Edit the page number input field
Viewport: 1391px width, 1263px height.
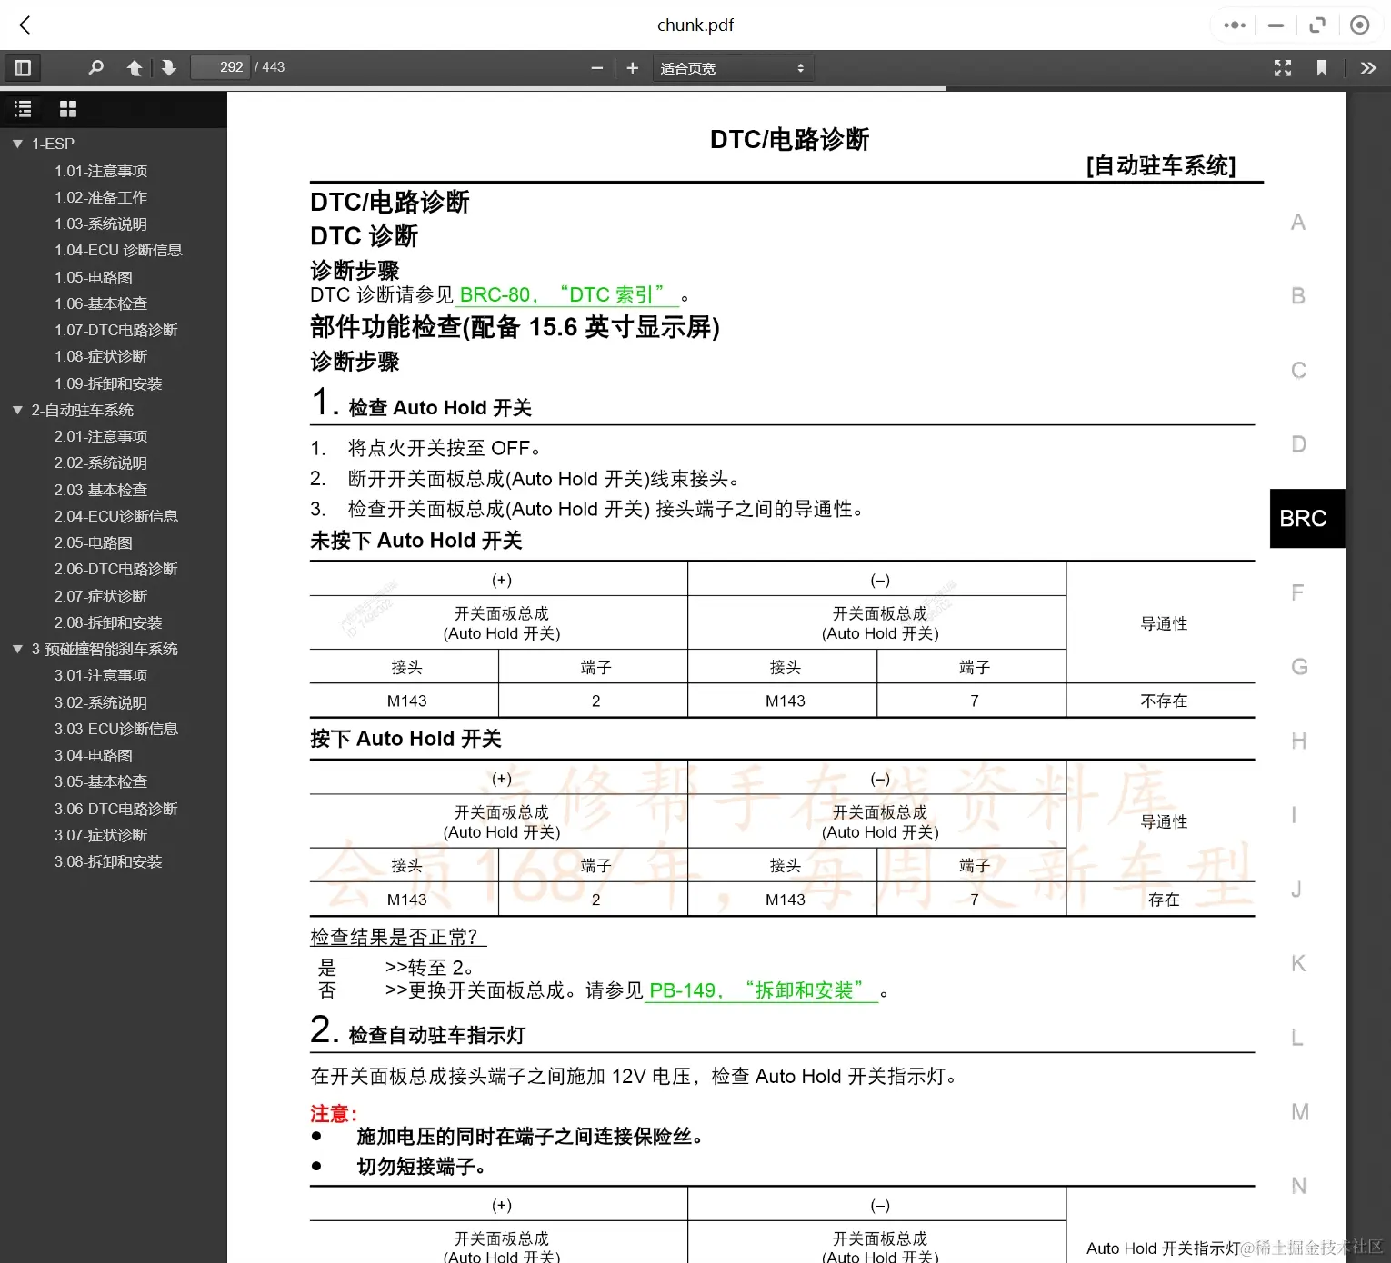pyautogui.click(x=220, y=66)
